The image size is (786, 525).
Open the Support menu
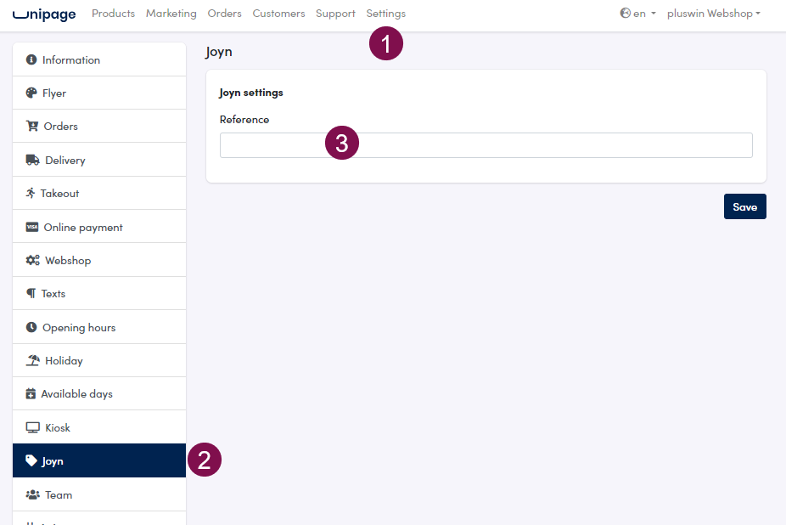pyautogui.click(x=335, y=14)
